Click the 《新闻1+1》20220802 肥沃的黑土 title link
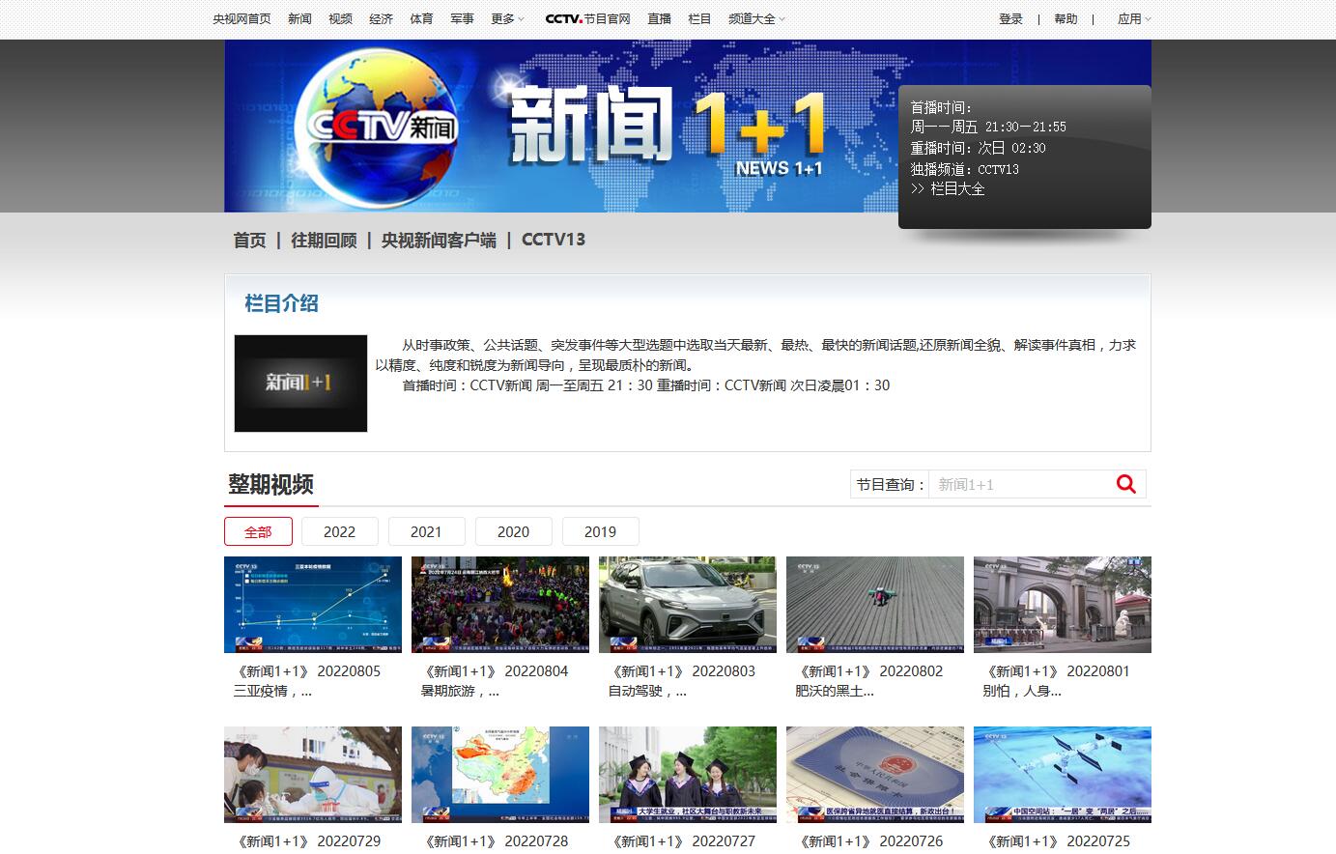This screenshot has width=1336, height=854. click(x=869, y=681)
